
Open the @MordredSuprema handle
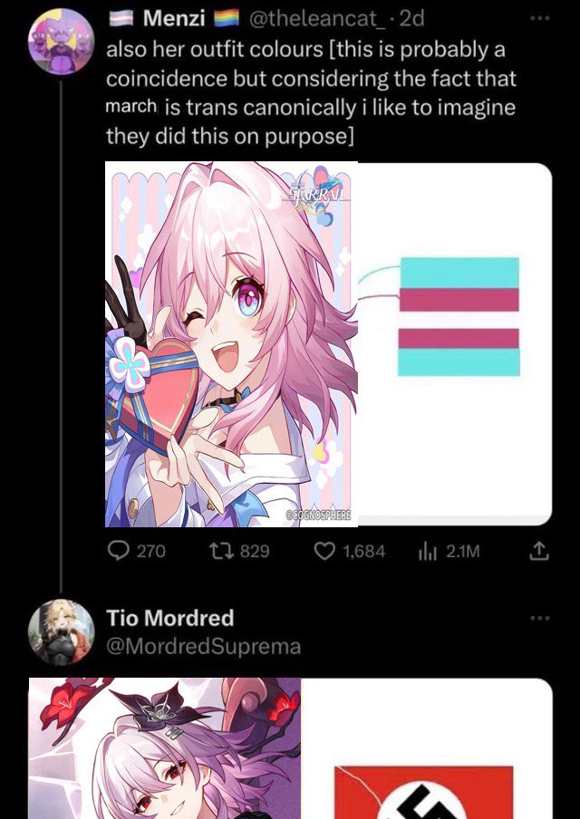point(204,647)
